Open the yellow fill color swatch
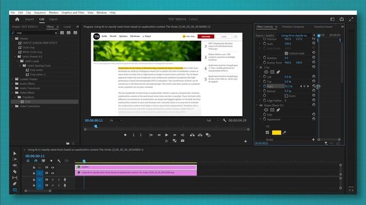Image resolution: width=366 pixels, height=205 pixels. pos(276,133)
